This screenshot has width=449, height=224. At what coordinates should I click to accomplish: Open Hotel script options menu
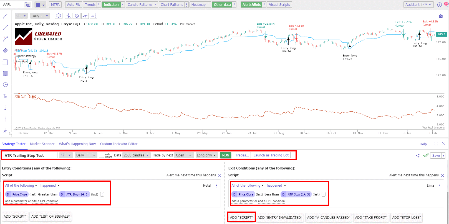[216, 186]
